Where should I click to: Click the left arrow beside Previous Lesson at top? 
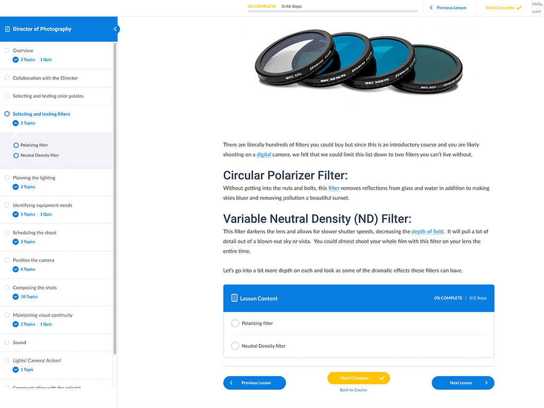tap(431, 7)
